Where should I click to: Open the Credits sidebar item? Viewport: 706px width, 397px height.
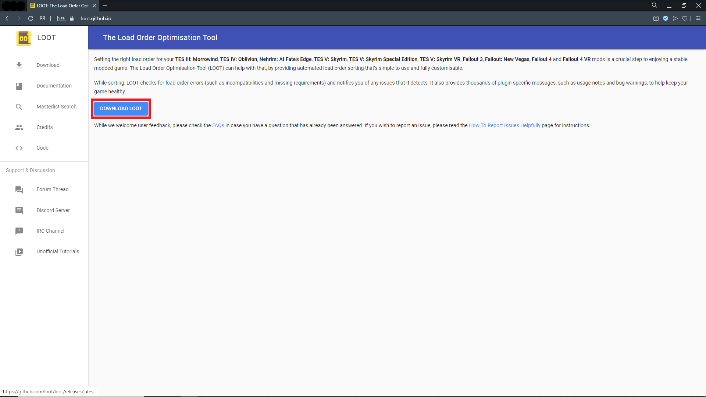tap(44, 127)
